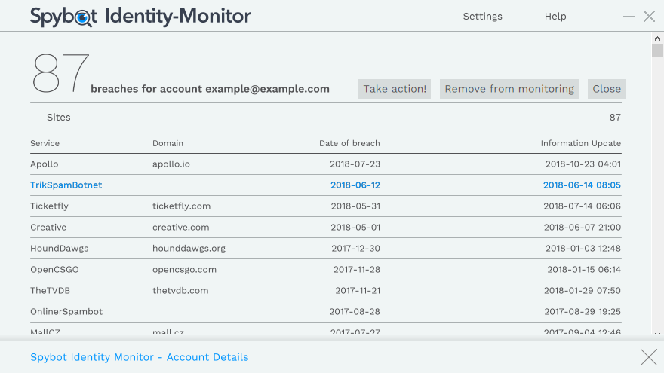Minimize the Identity-Monitor window

[x=629, y=16]
